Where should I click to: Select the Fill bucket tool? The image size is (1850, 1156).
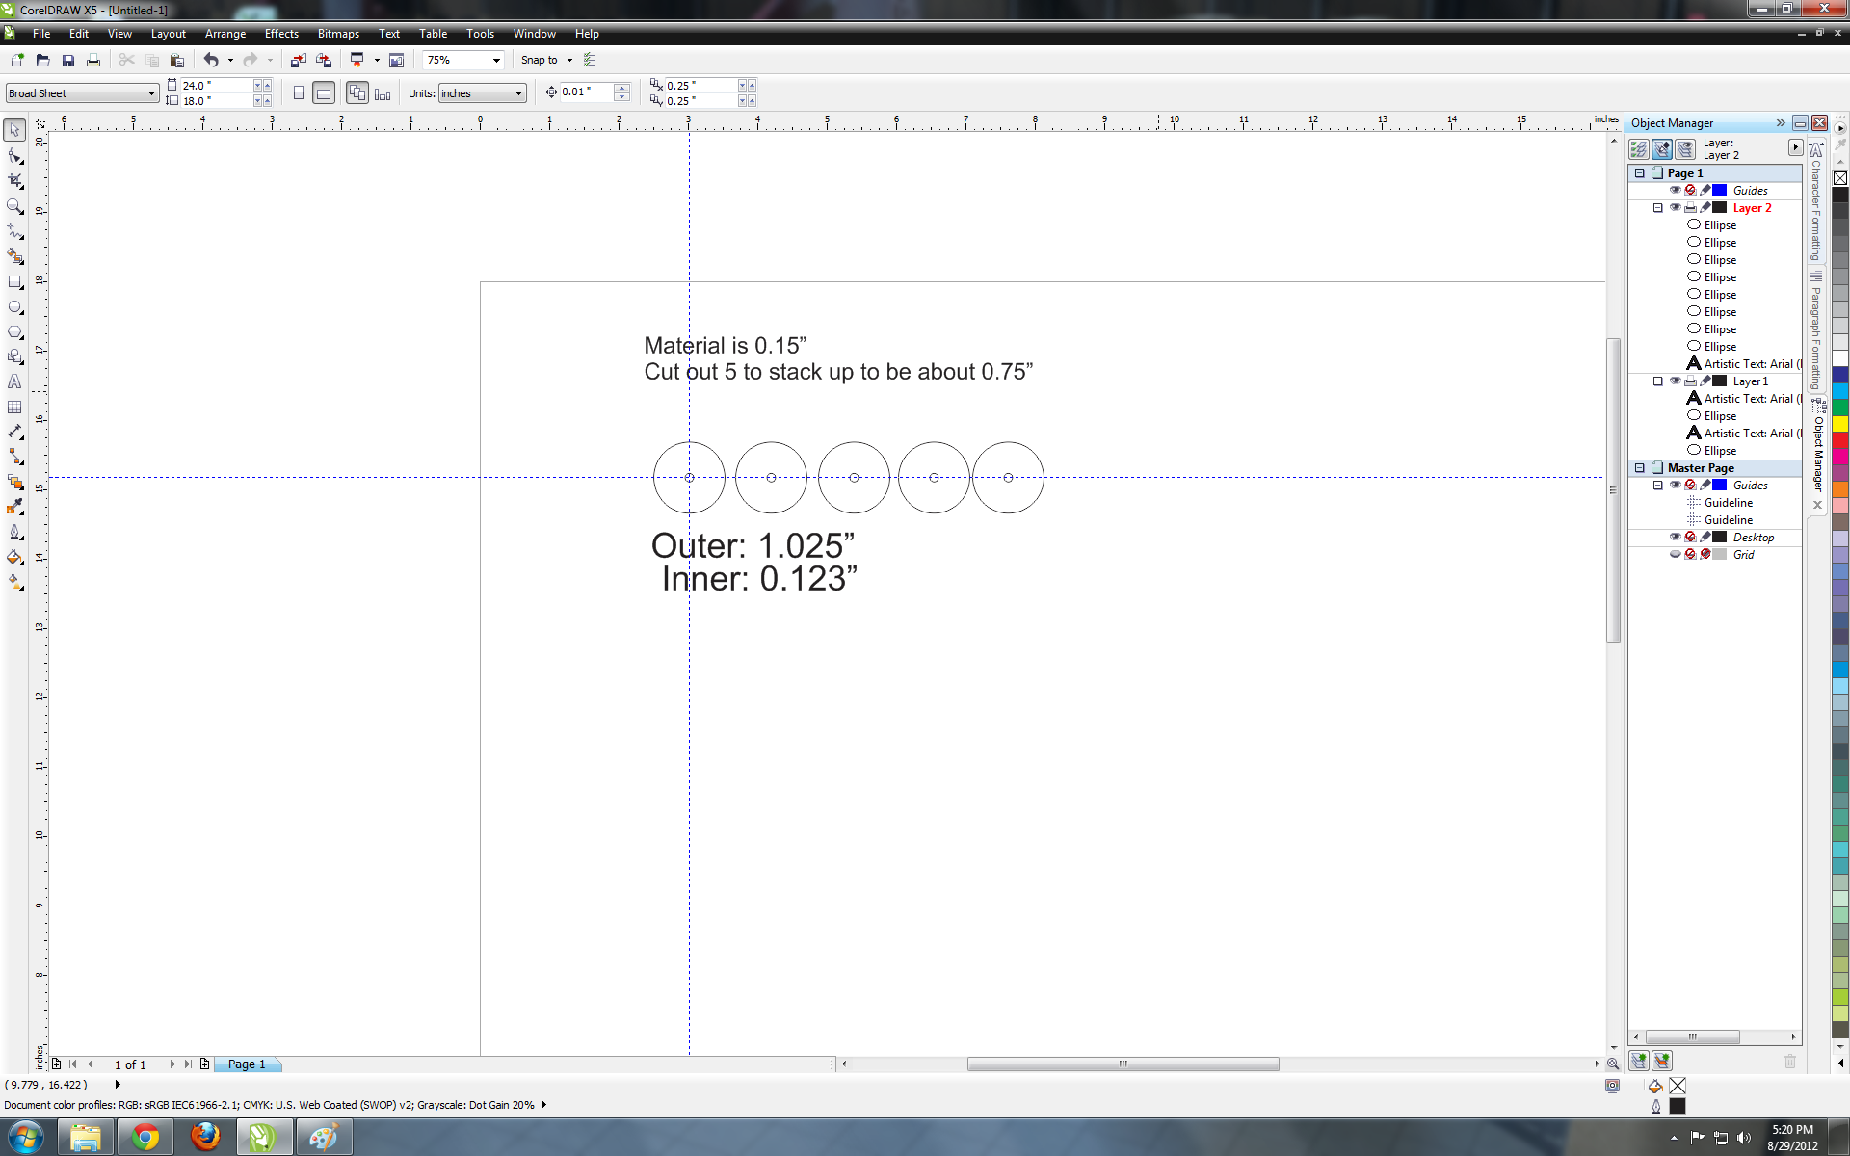[x=14, y=557]
